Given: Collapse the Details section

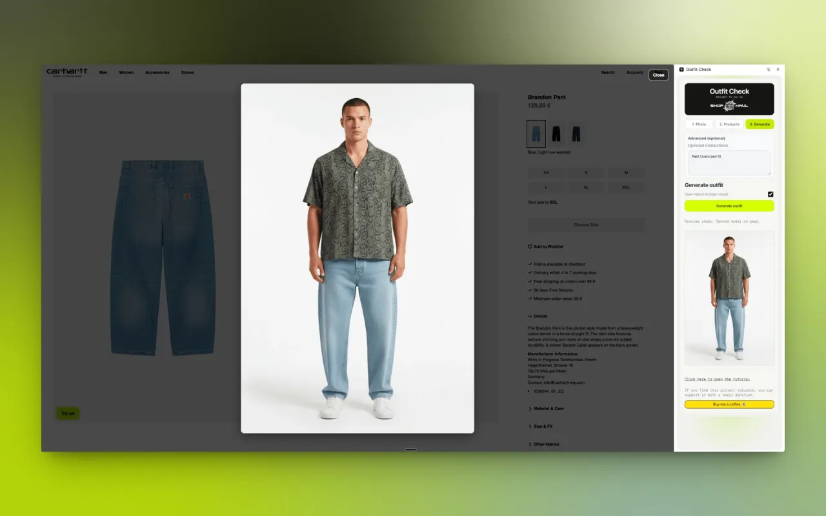Looking at the screenshot, I should click(538, 316).
